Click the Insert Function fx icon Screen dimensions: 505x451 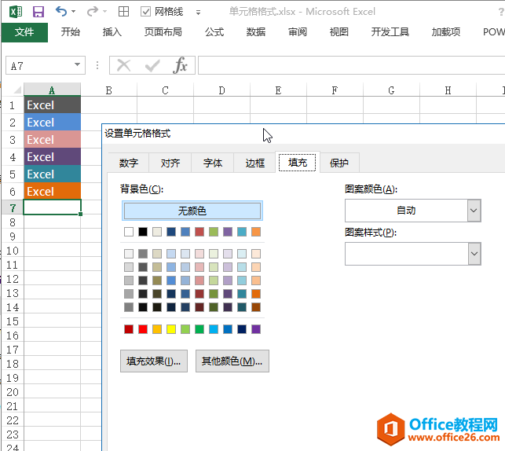point(181,65)
